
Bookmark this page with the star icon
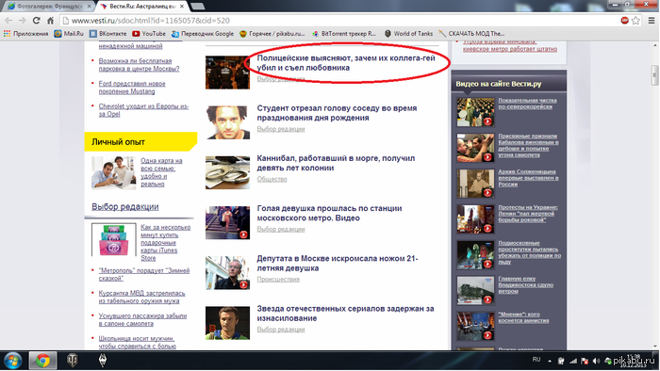pos(635,20)
